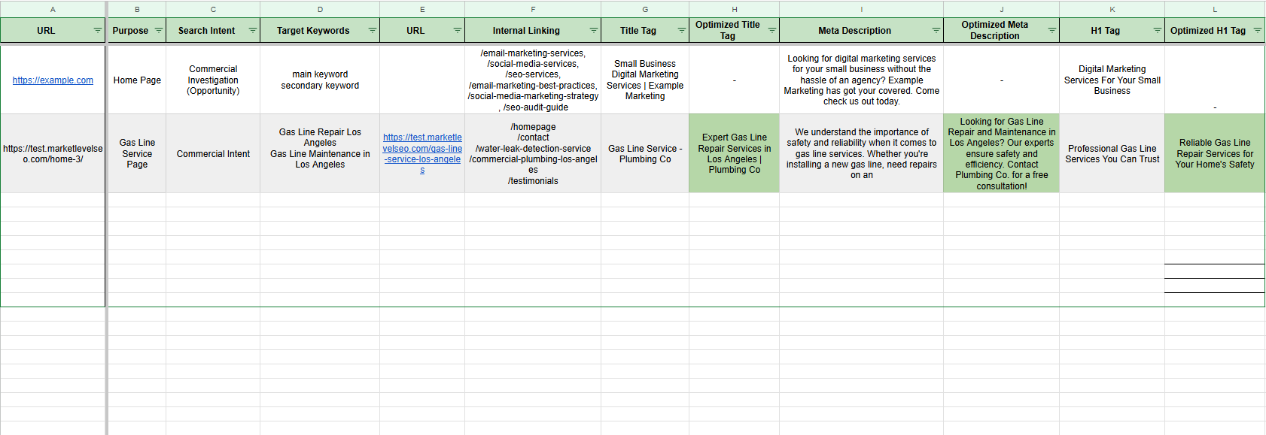1266x435 pixels.
Task: Select 'Digital Marketing Services For Your Small Business' cell
Action: pyautogui.click(x=1112, y=80)
